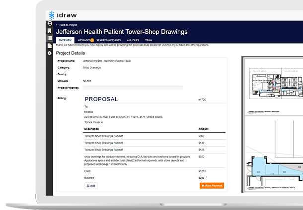The image size is (303, 210).
Task: Click the paid amount '$1215'
Action: coord(202,171)
